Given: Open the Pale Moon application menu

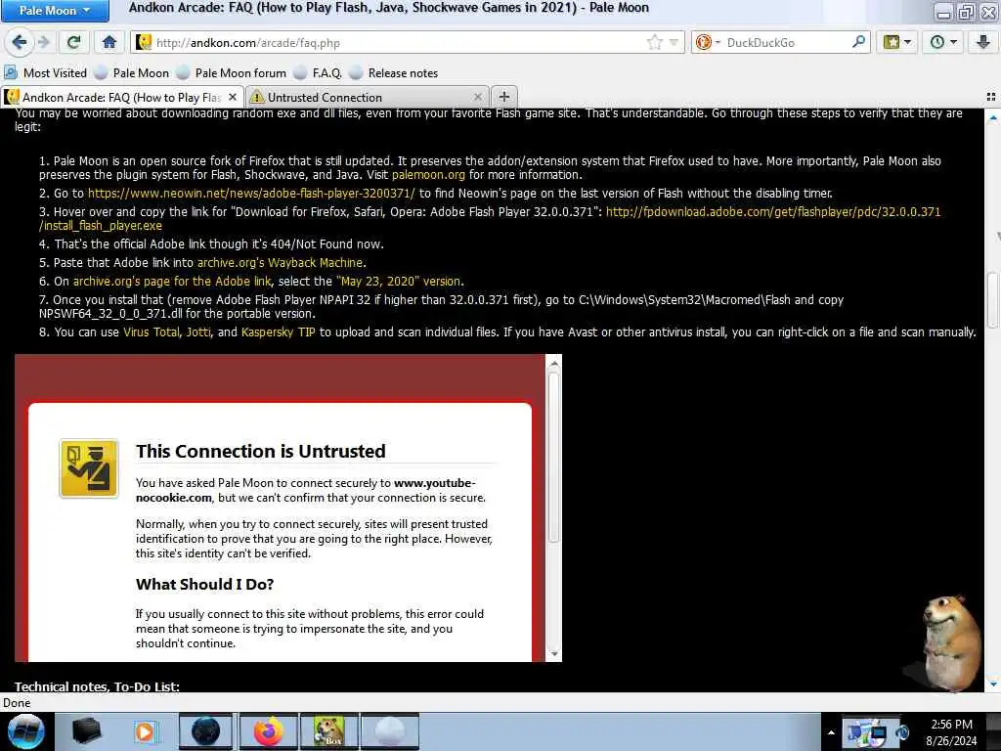Looking at the screenshot, I should (x=55, y=11).
